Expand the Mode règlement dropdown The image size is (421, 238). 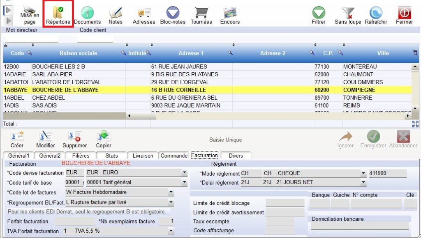363,173
